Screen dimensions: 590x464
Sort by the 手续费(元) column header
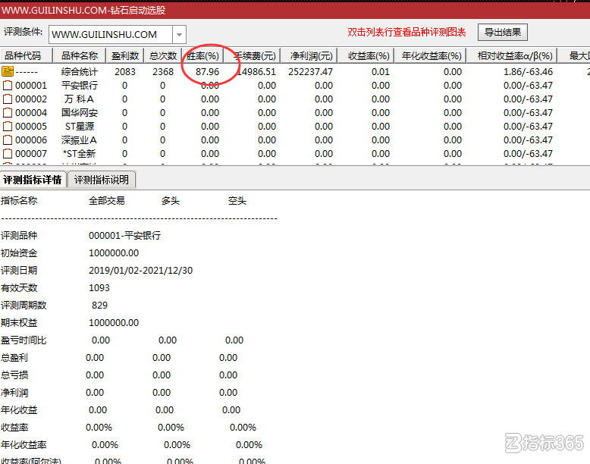tap(253, 56)
